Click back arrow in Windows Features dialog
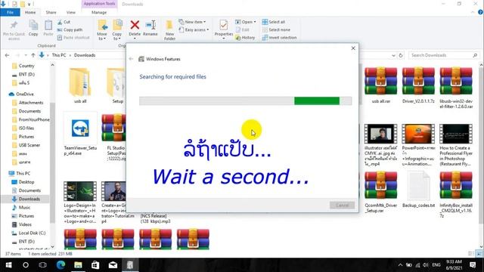 point(131,59)
